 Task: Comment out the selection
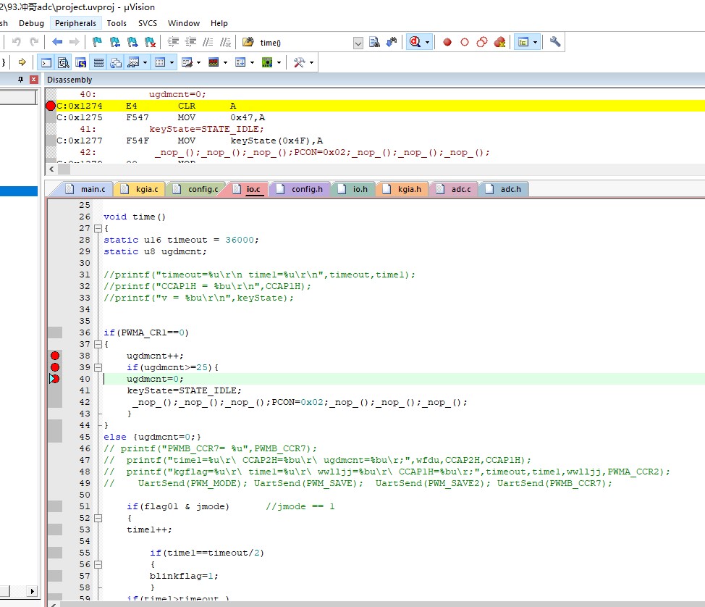point(208,42)
